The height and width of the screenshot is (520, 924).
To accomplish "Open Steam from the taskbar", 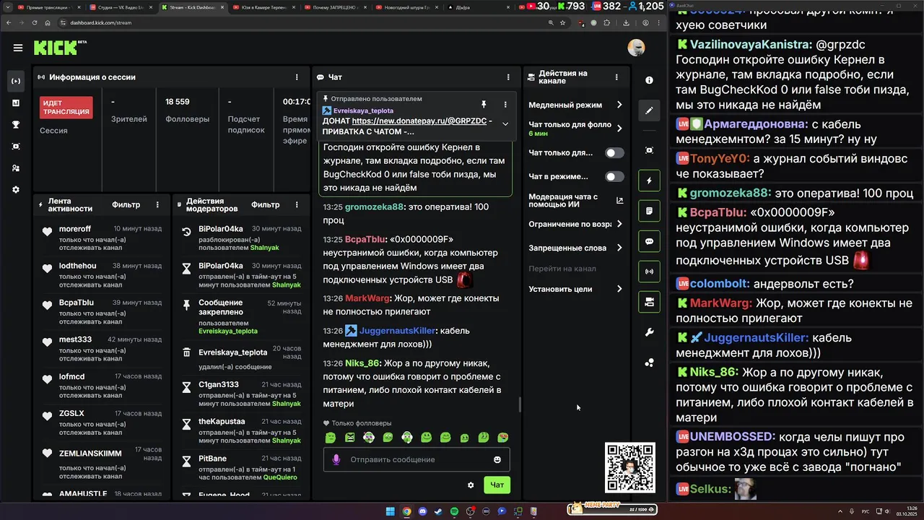I will pyautogui.click(x=438, y=511).
